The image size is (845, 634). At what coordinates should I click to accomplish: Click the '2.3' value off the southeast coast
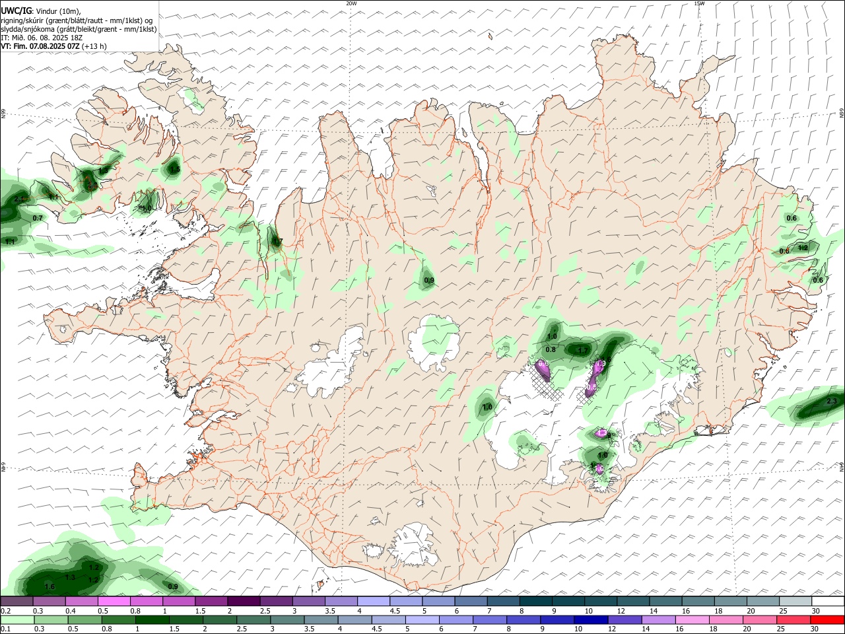click(x=832, y=402)
